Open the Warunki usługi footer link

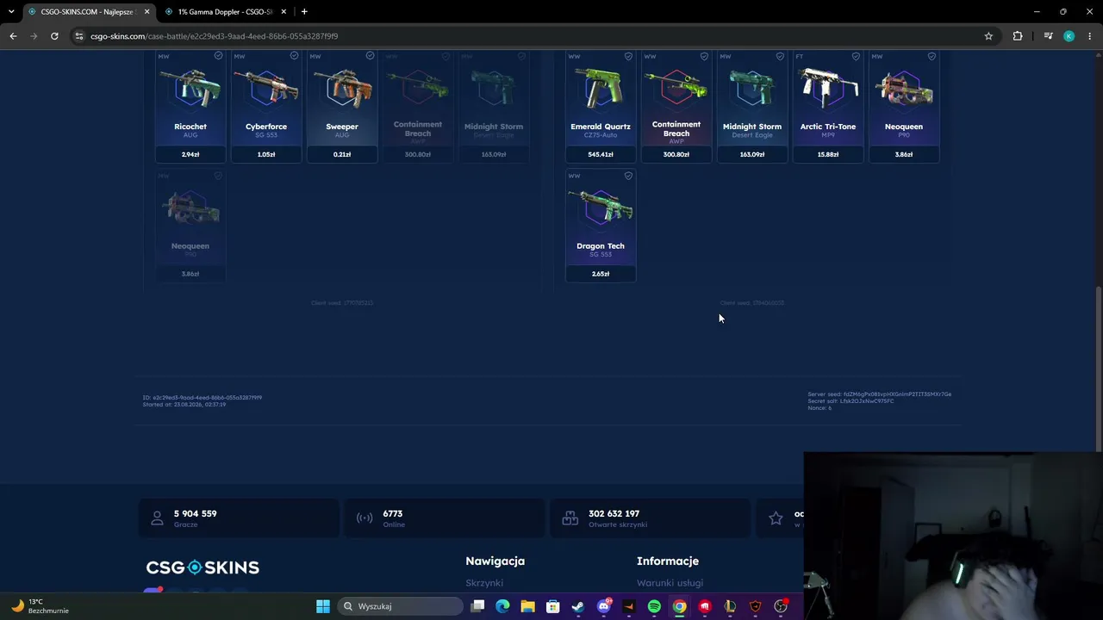(670, 583)
